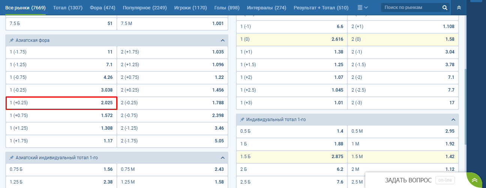Open the Интервалы (274) tab
The width and height of the screenshot is (486, 188).
click(266, 7)
